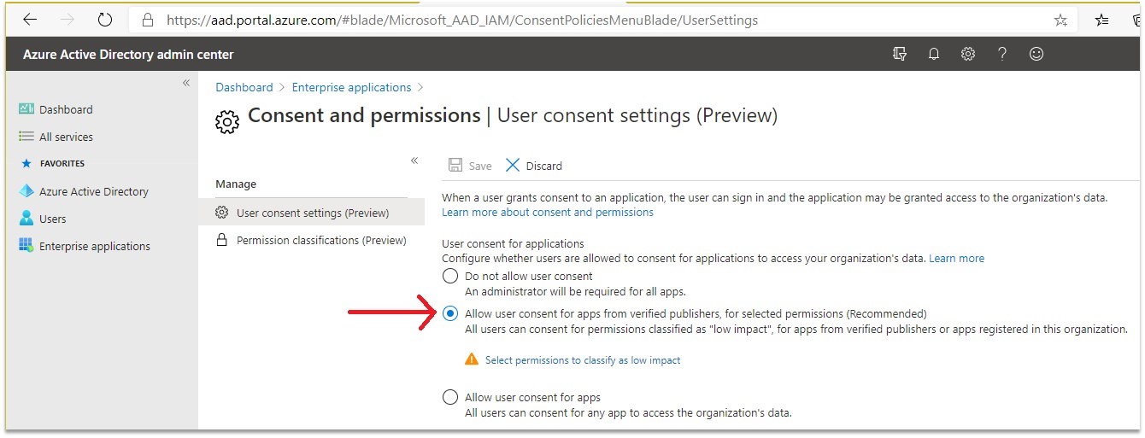Open Learn more about consent and permissions

[x=548, y=212]
